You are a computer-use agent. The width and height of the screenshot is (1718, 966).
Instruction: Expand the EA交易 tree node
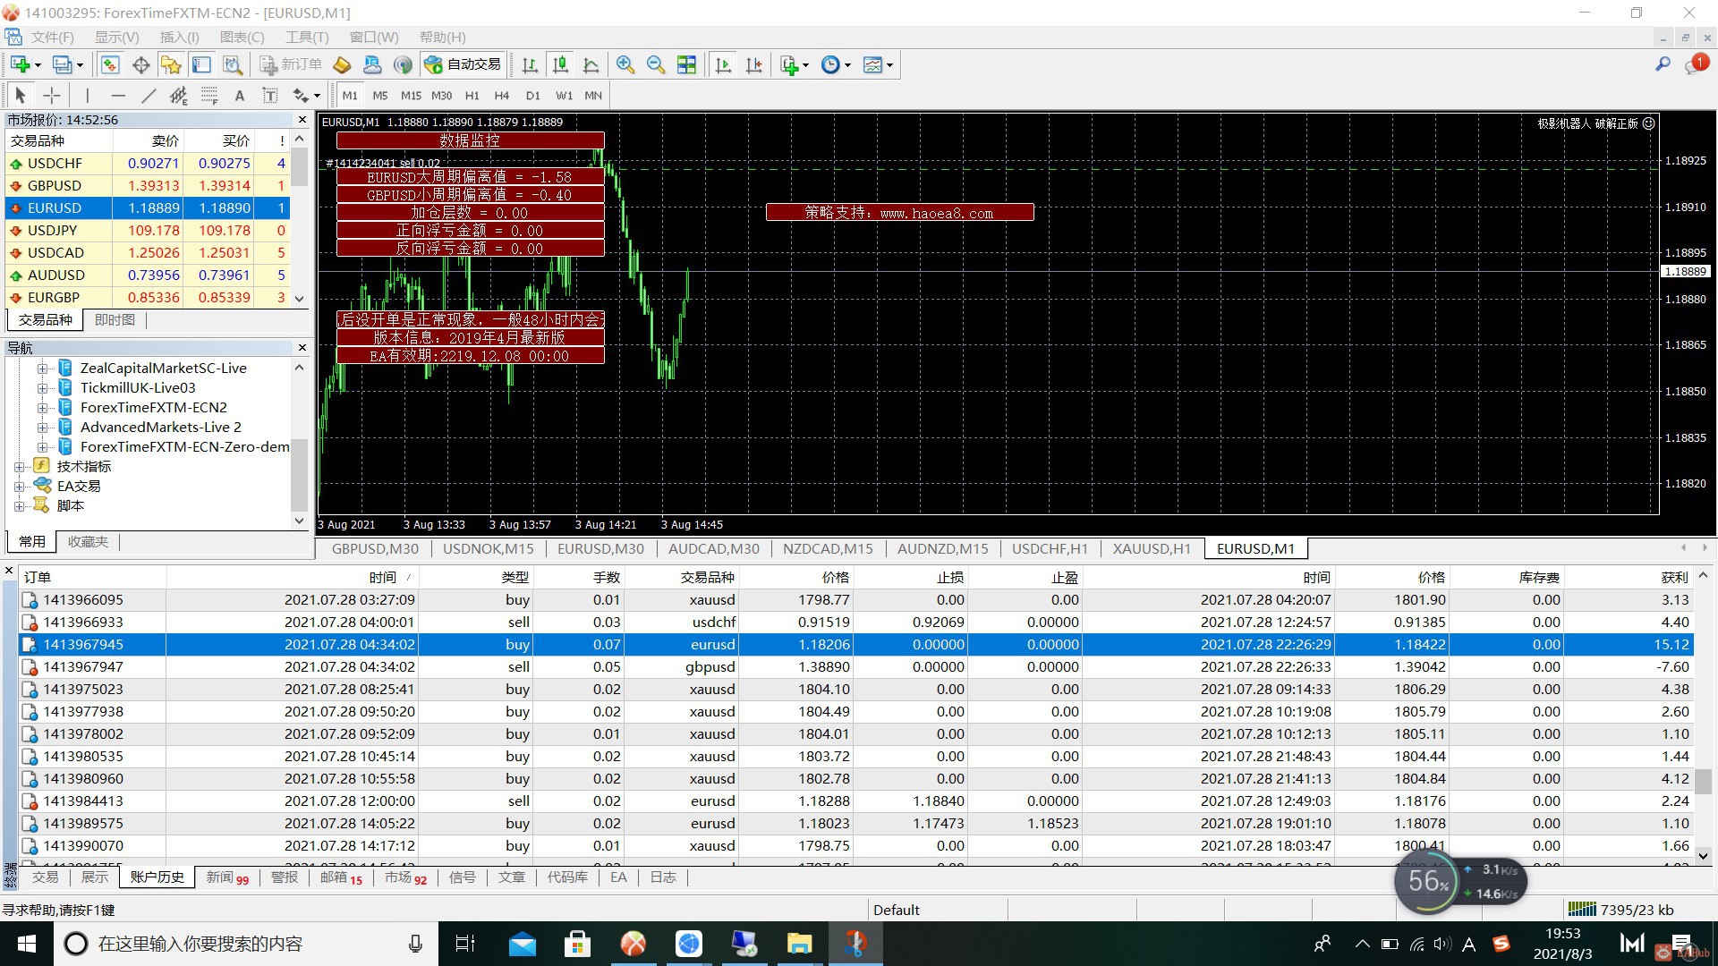pyautogui.click(x=20, y=486)
